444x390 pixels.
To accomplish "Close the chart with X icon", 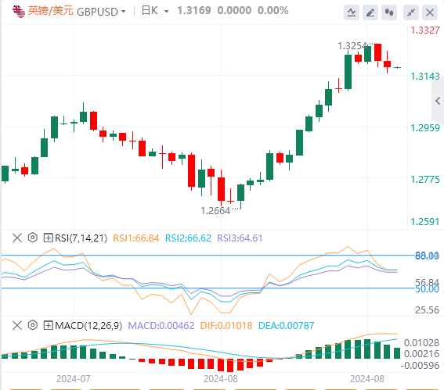I will 430,13.
